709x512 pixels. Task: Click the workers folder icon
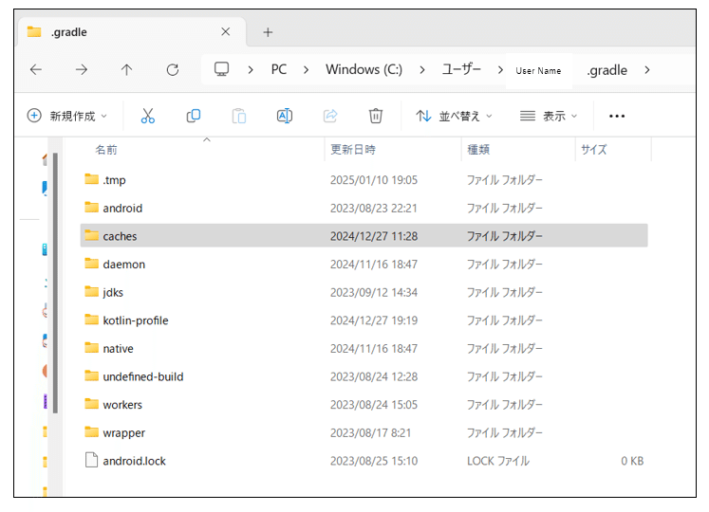[x=92, y=404]
